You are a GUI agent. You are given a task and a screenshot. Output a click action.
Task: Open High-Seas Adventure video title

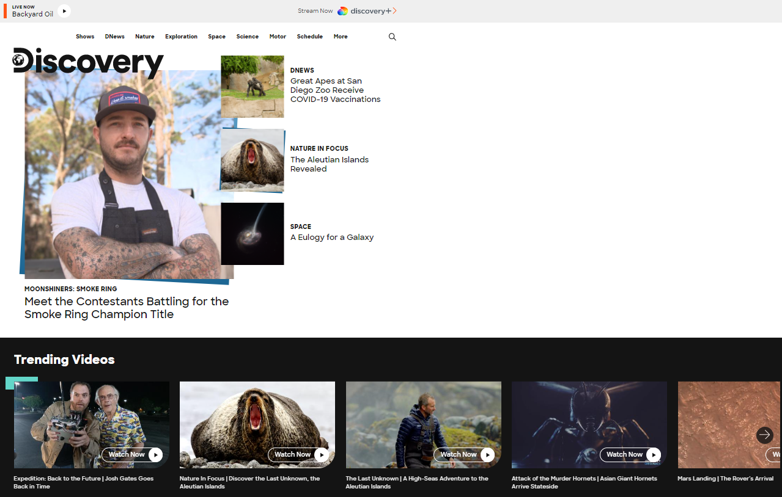(x=417, y=482)
